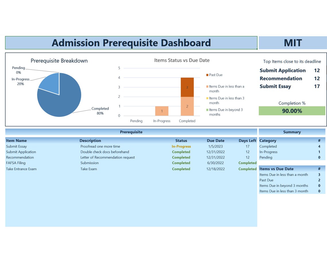327x261 pixels.
Task: Select the Submit Application item under top deadlines
Action: tap(283, 70)
